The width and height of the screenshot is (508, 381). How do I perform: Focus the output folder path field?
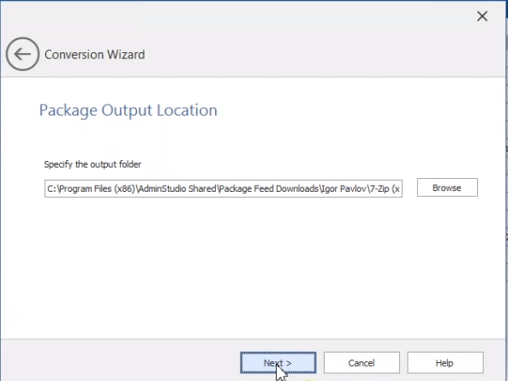coord(224,188)
